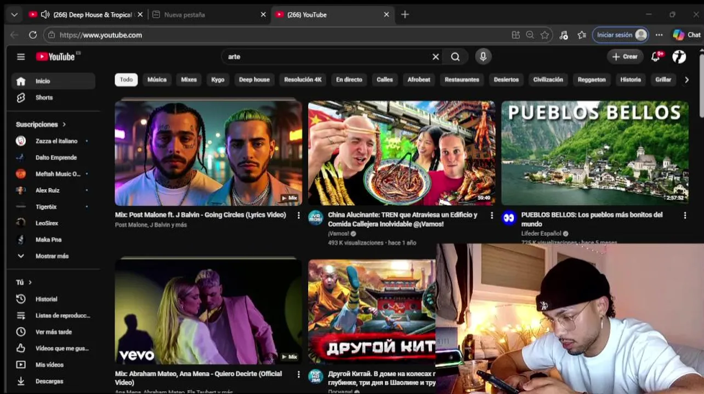The width and height of the screenshot is (704, 394).
Task: Start voice search with the microphone icon
Action: [x=483, y=56]
